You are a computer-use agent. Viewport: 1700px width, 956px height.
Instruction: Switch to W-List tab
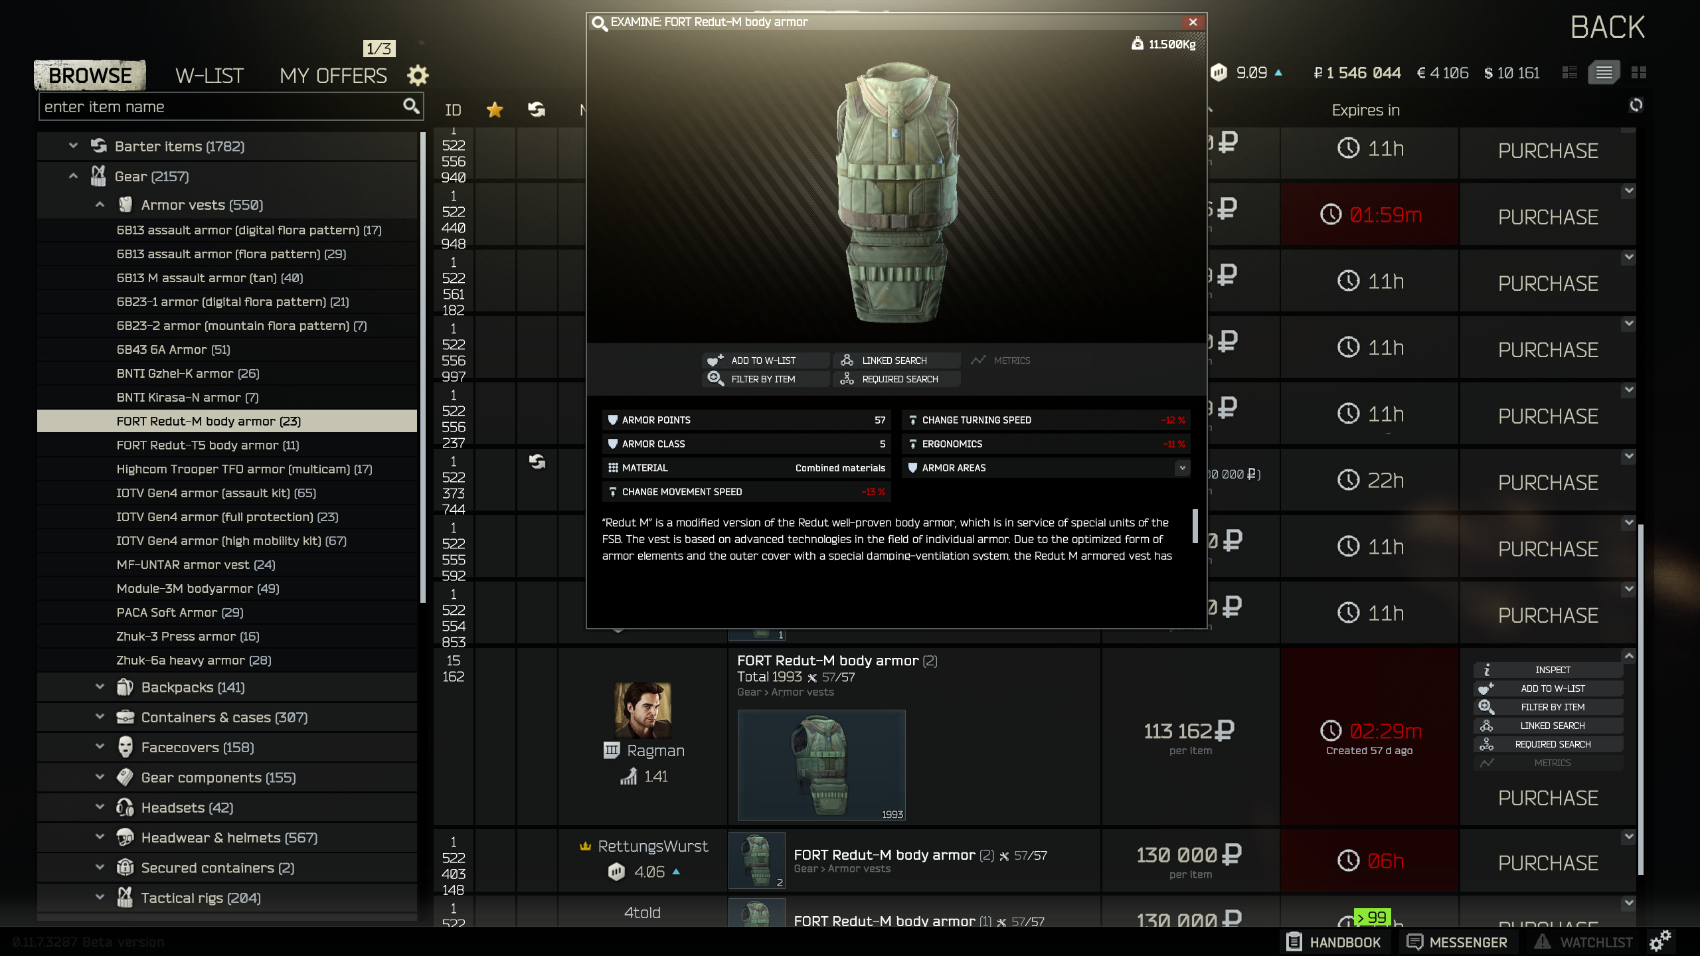click(x=209, y=76)
